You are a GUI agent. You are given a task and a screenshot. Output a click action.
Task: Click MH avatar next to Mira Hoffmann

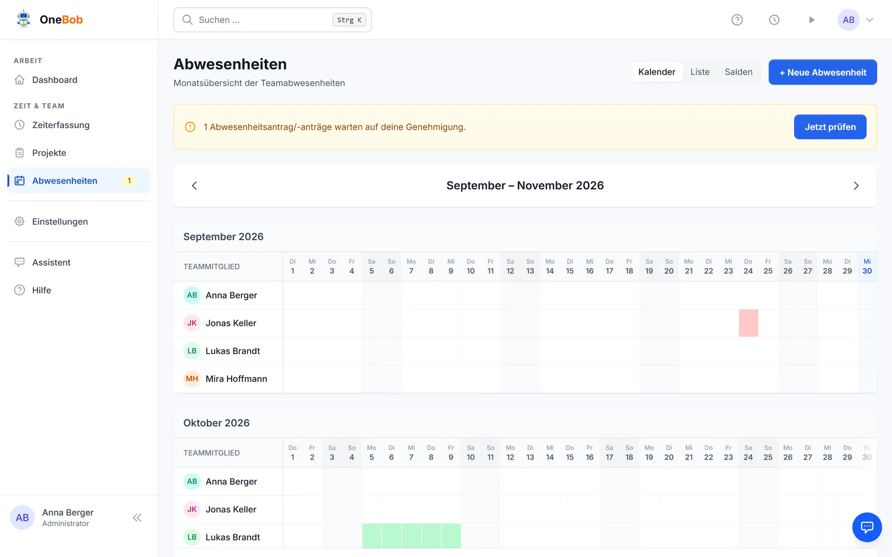[192, 379]
